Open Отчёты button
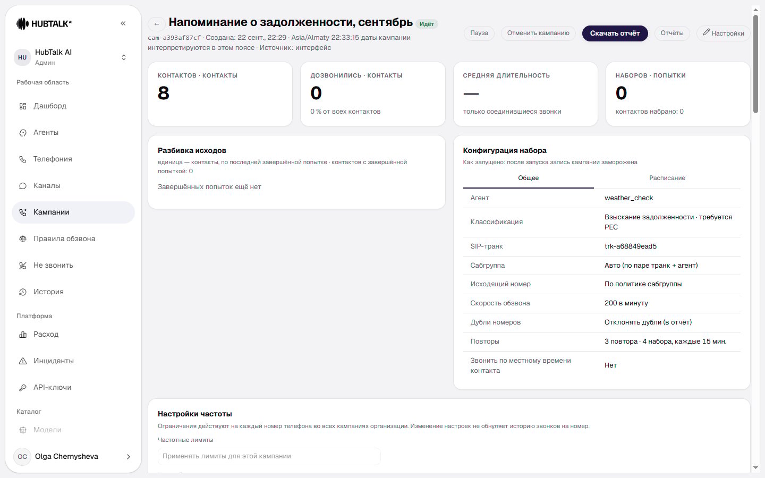Viewport: 765px width, 478px height. [672, 33]
